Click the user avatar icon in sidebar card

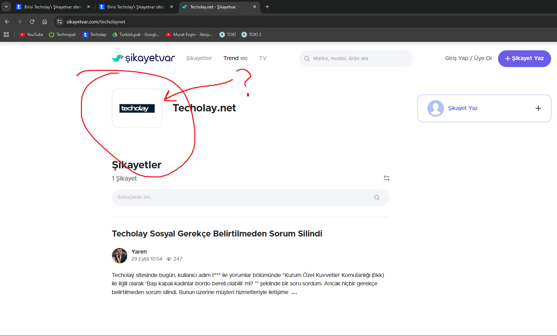point(436,108)
